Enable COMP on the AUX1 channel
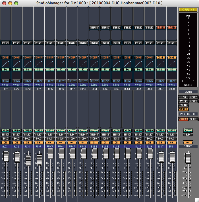The height and width of the screenshot is (202, 199). click(x=5, y=57)
